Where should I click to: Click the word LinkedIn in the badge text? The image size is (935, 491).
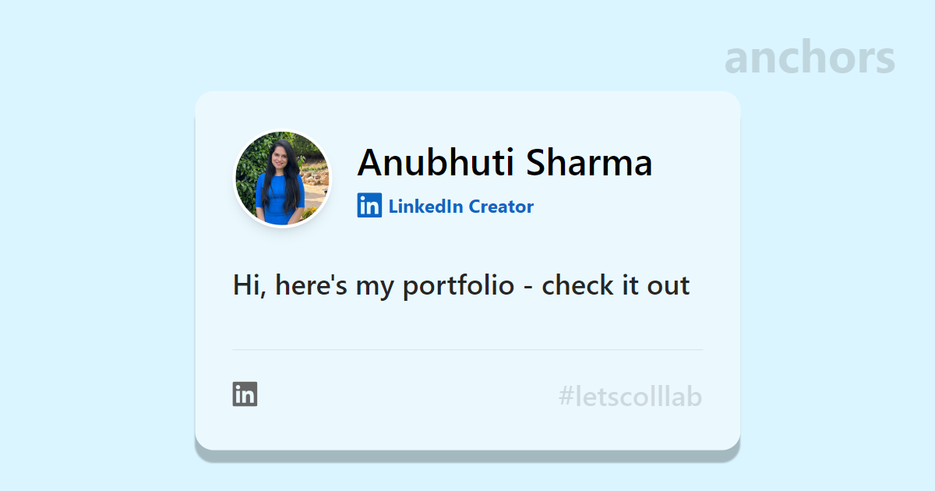click(x=425, y=207)
